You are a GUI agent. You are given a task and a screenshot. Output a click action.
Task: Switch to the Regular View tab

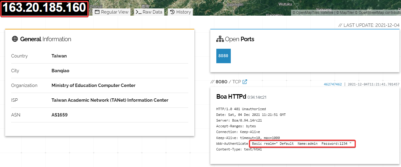(x=112, y=12)
